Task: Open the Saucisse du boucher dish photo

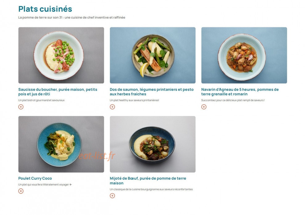Action: pos(61,55)
